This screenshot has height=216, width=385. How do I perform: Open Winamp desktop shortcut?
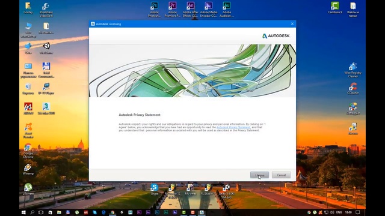pos(28,169)
